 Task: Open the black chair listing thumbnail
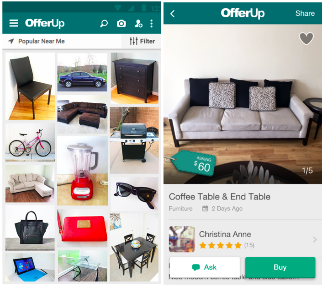[30, 87]
